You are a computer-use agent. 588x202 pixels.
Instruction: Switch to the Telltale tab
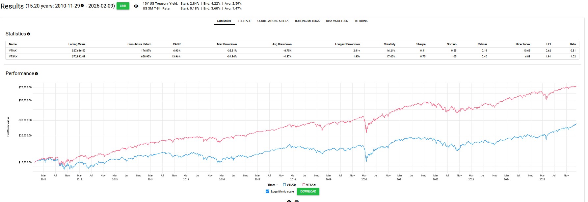pyautogui.click(x=244, y=21)
